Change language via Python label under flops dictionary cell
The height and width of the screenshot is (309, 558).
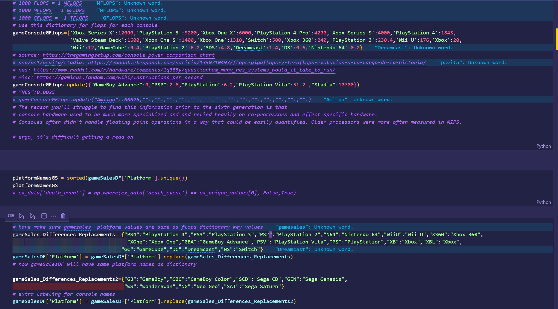(x=544, y=146)
